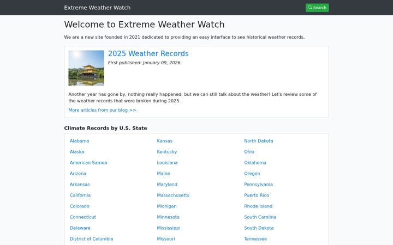This screenshot has width=393, height=245.
Task: View Kentucky climate records
Action: coord(166,152)
